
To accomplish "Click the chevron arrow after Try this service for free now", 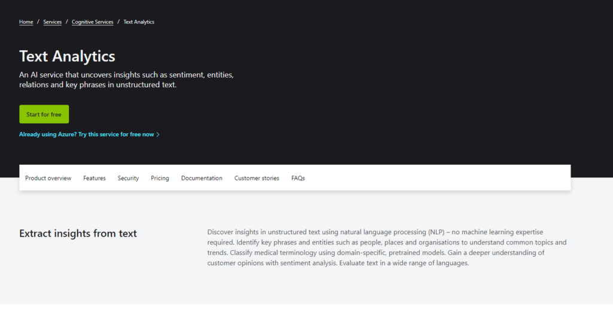I will (158, 134).
